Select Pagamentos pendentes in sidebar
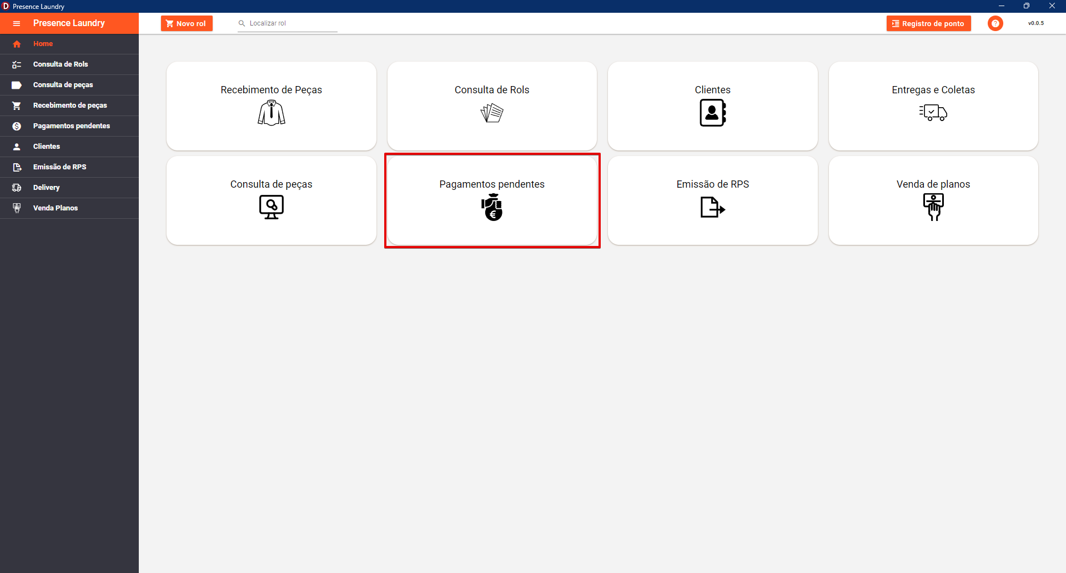 (69, 126)
